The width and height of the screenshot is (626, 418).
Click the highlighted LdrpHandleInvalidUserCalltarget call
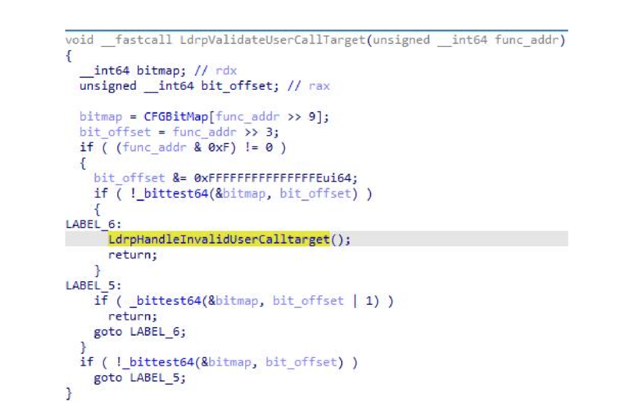[219, 239]
